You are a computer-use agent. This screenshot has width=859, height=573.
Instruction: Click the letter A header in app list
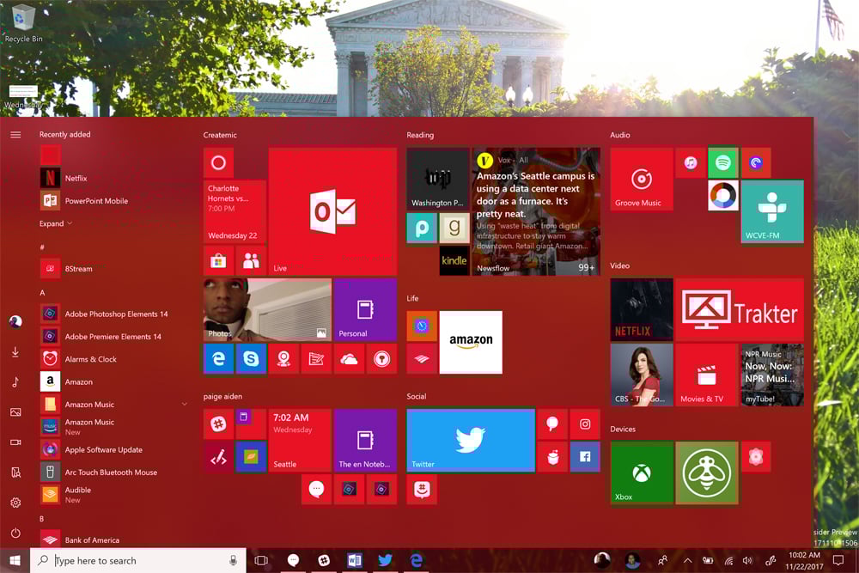[43, 292]
